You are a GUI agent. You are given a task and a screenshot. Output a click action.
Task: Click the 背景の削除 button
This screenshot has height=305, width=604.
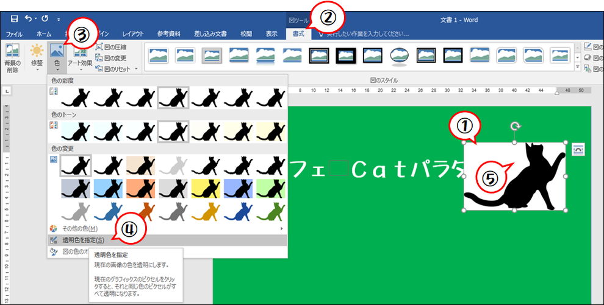[12, 58]
